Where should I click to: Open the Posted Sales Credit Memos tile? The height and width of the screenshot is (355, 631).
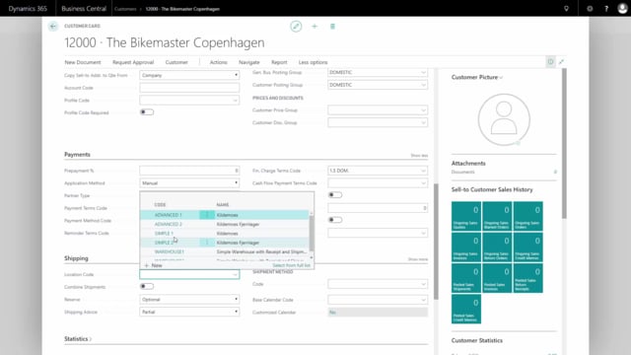466,309
